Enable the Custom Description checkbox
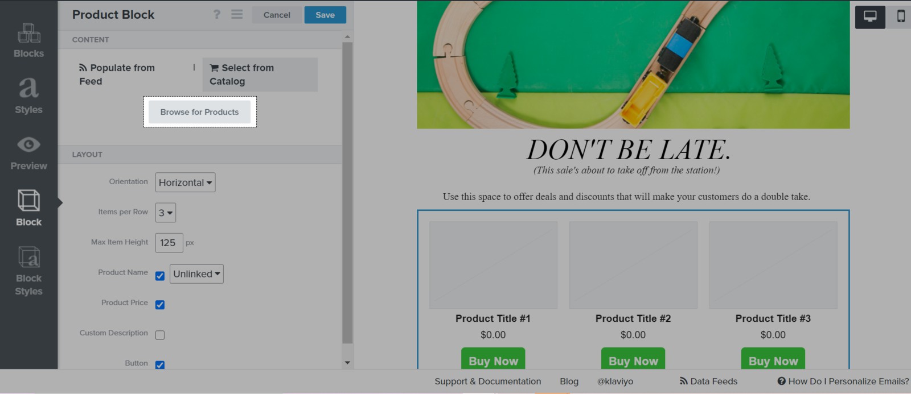This screenshot has height=394, width=911. [x=160, y=335]
